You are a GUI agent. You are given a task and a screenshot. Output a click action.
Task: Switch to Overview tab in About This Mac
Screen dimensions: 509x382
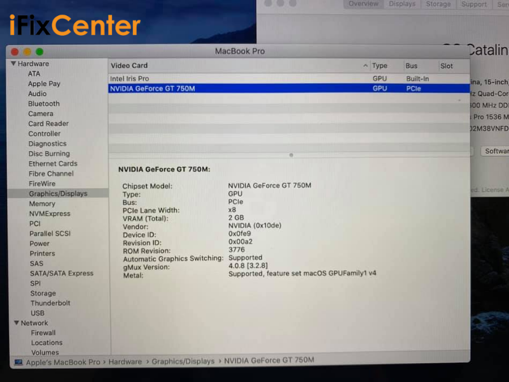(x=363, y=4)
